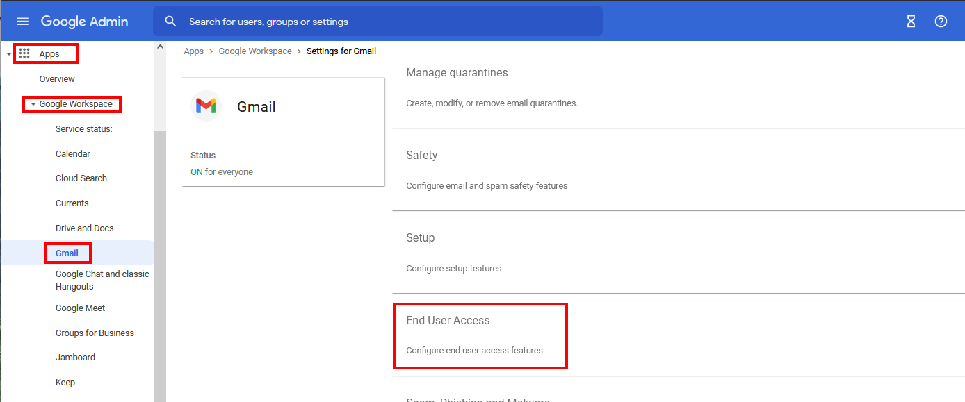This screenshot has height=402, width=965.
Task: Open Service status in the sidebar
Action: tap(84, 129)
